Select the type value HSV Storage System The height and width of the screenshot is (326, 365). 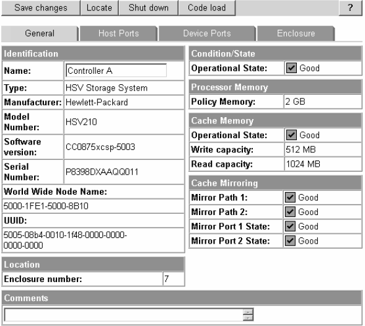(107, 88)
